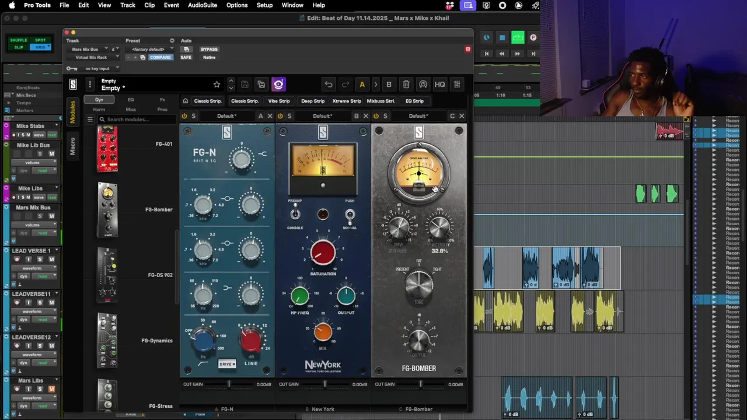Click the red New York SATURATION knob
The image size is (747, 420).
[323, 253]
